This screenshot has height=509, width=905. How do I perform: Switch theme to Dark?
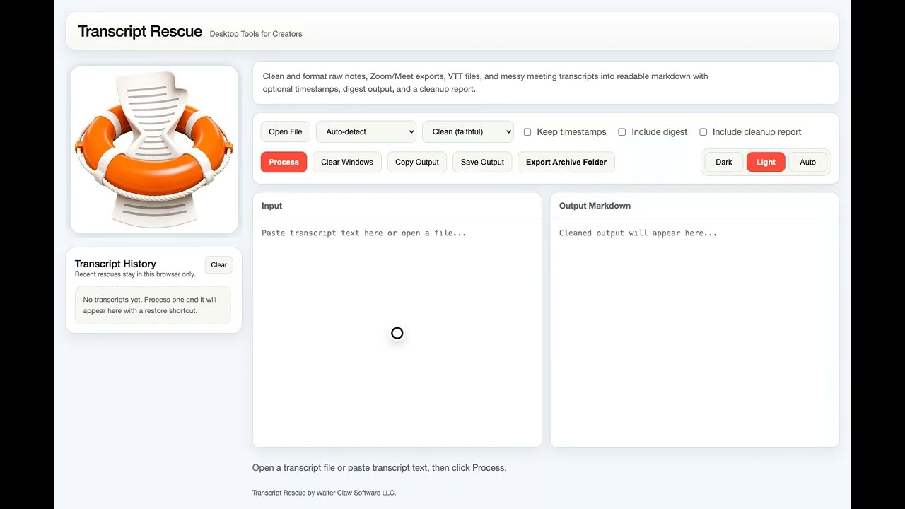[724, 162]
